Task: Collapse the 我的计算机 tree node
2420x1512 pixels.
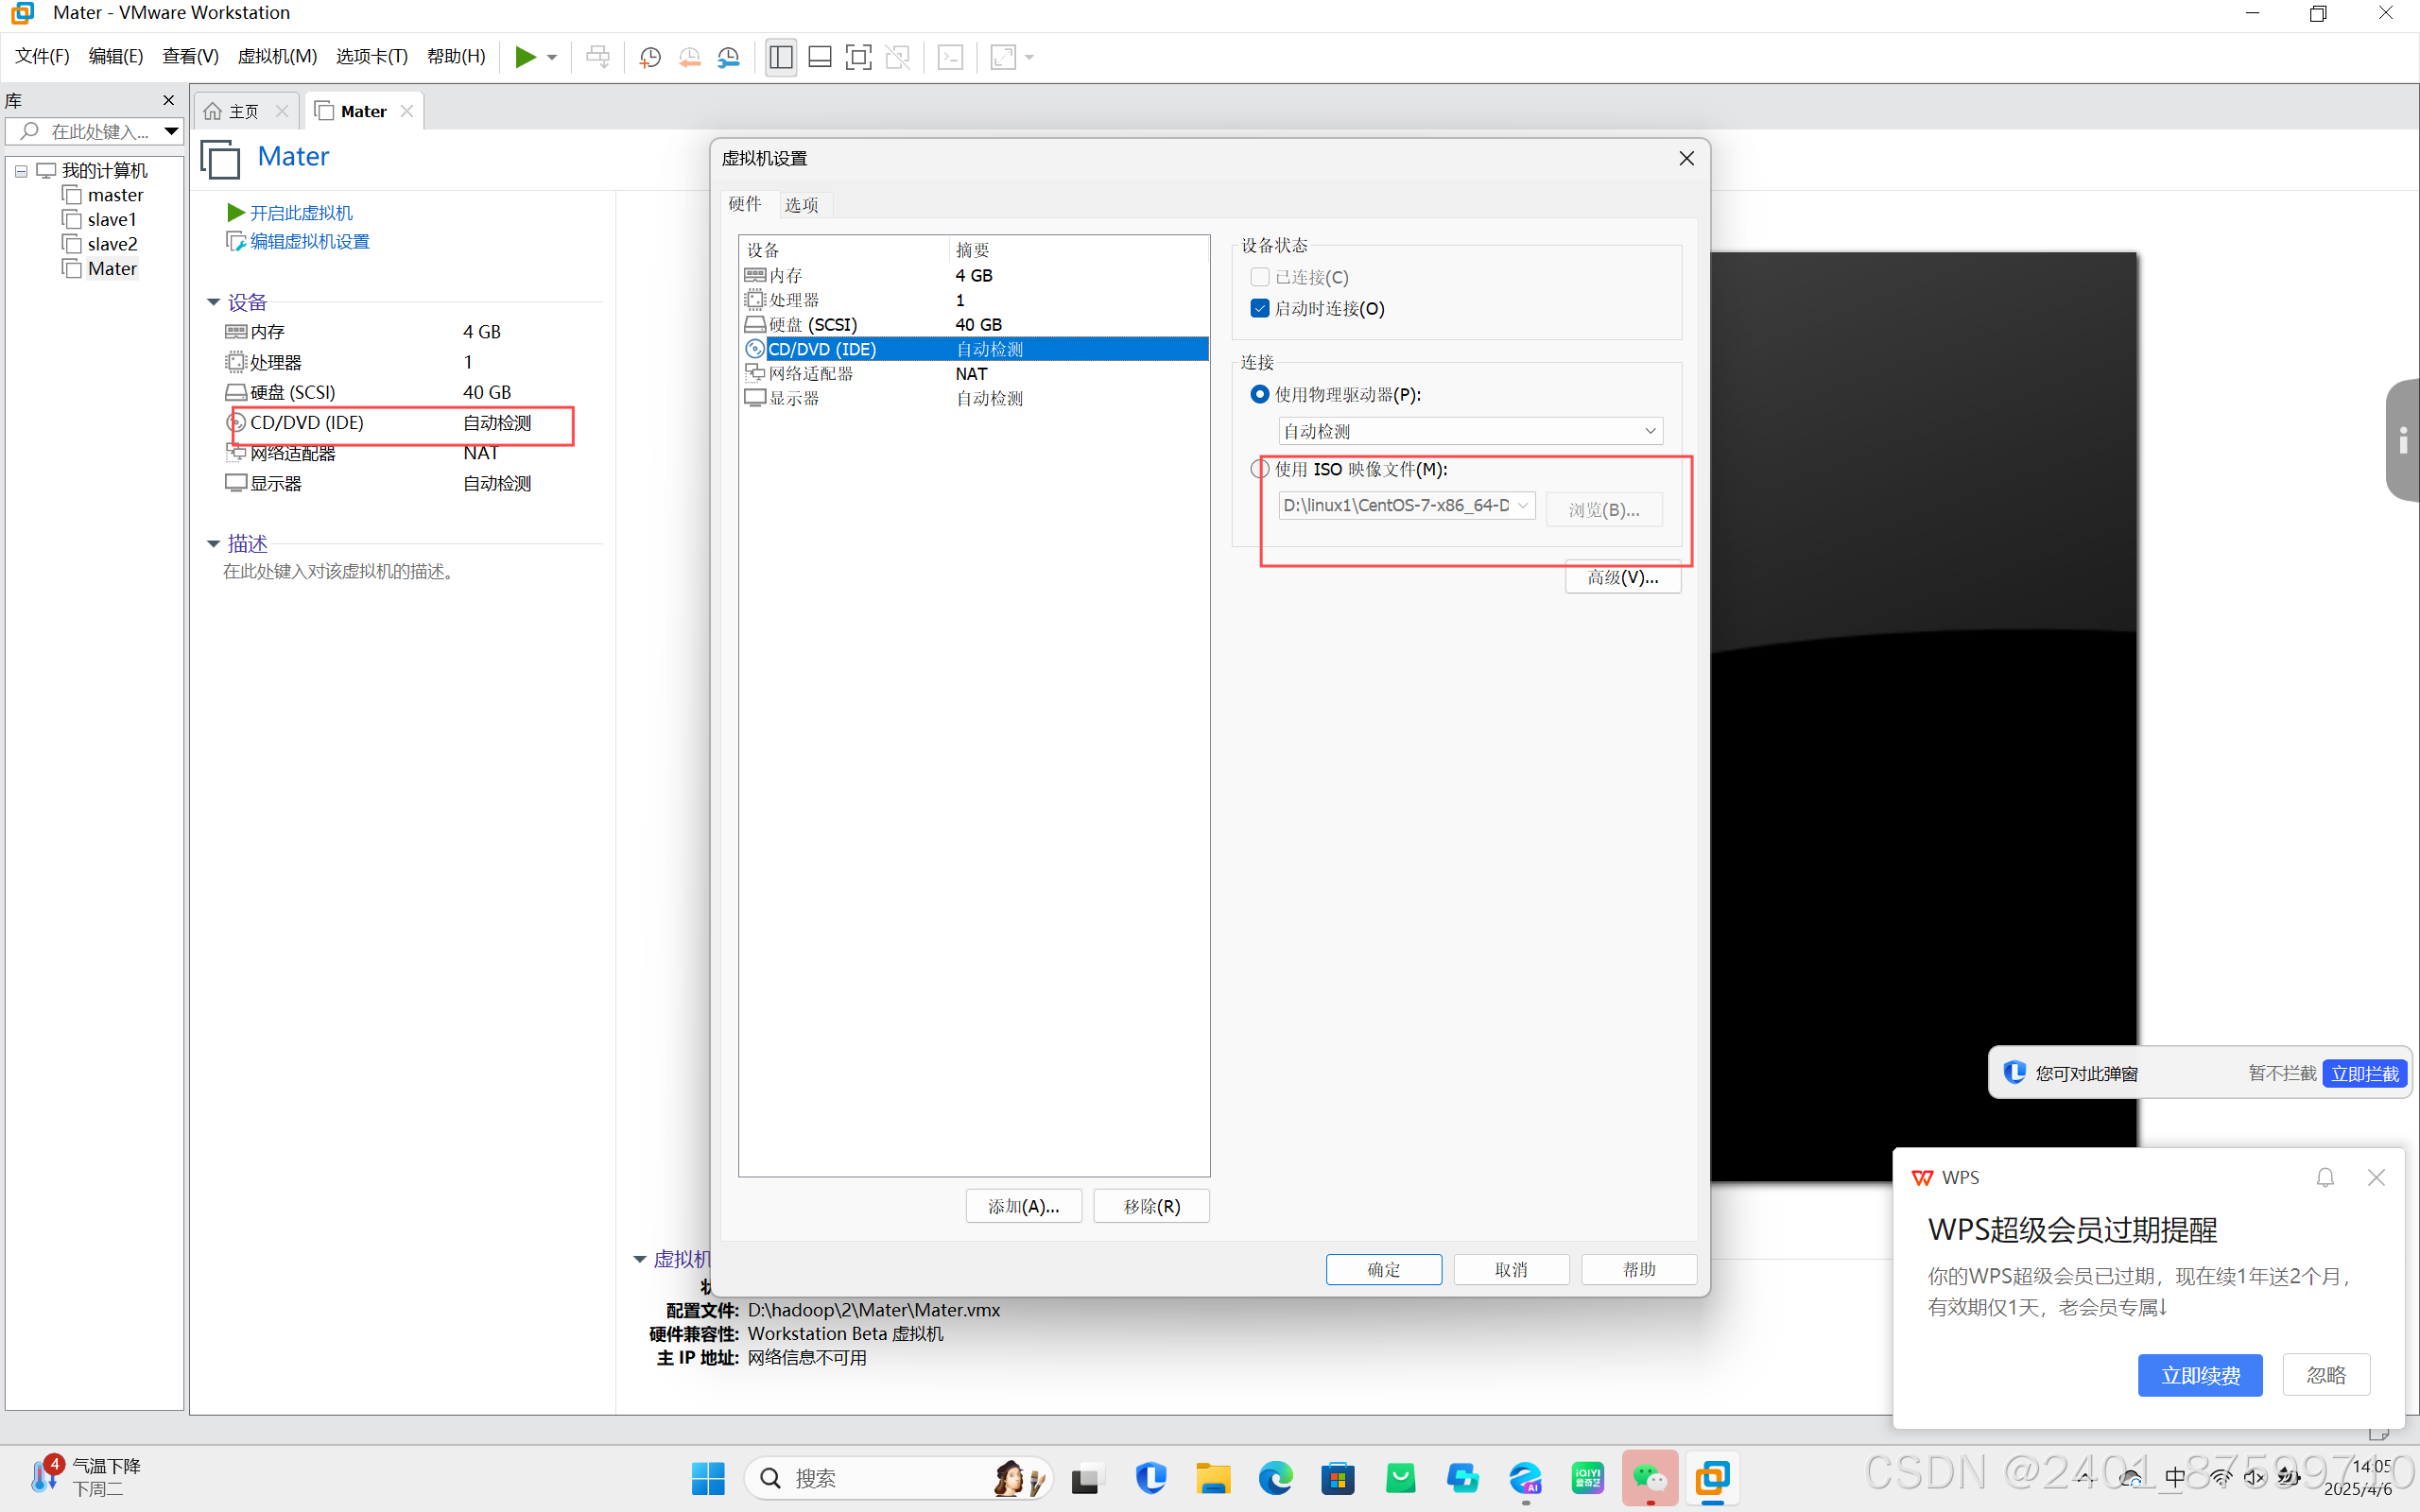Action: tap(21, 171)
